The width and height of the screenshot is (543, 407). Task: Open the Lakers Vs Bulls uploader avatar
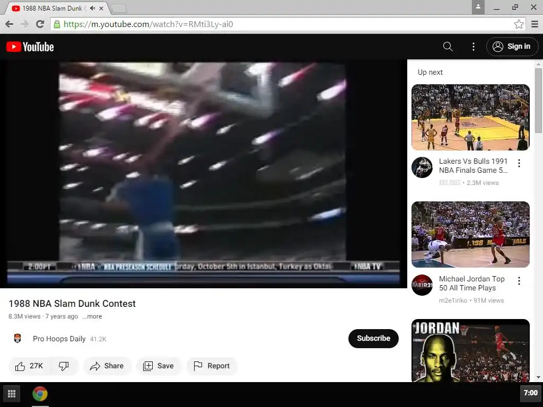click(x=422, y=167)
